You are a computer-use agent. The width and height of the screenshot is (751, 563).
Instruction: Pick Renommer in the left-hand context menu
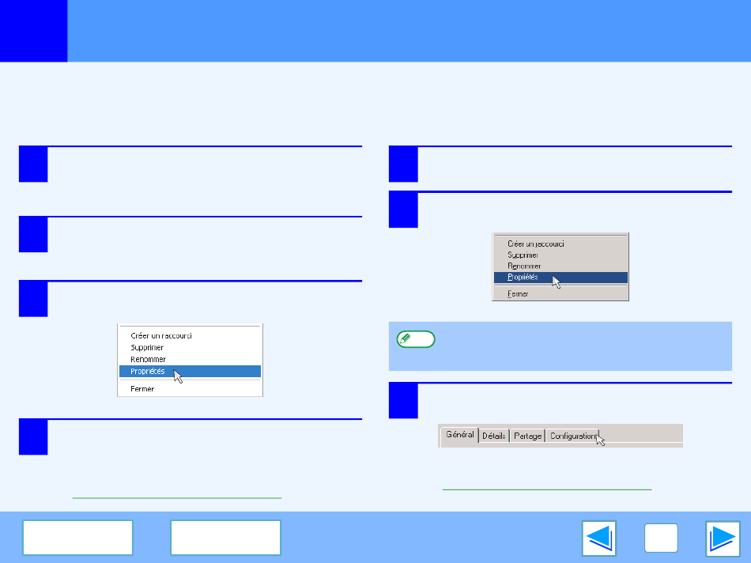pos(149,359)
